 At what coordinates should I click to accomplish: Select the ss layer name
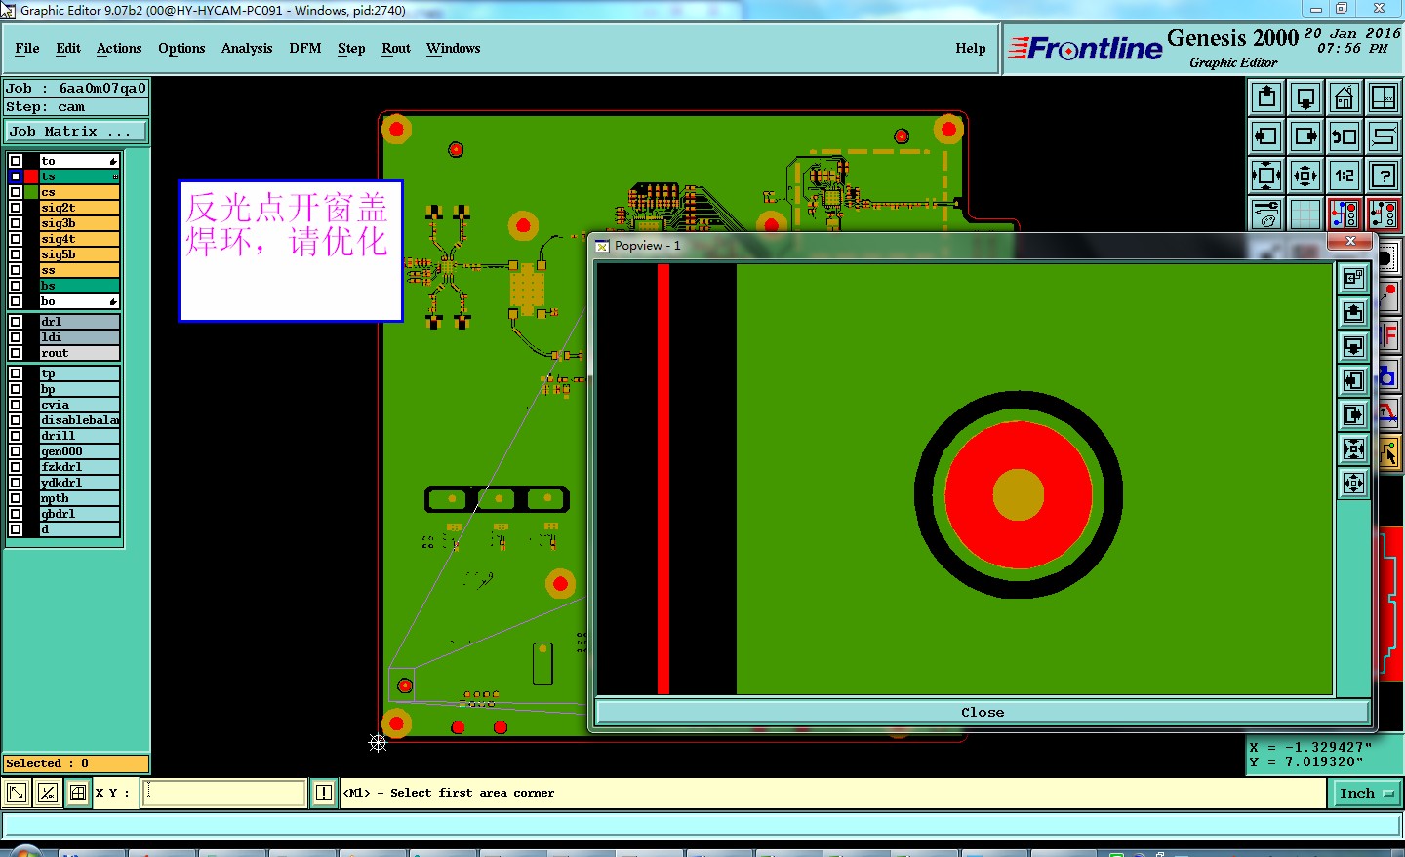pyautogui.click(x=79, y=270)
